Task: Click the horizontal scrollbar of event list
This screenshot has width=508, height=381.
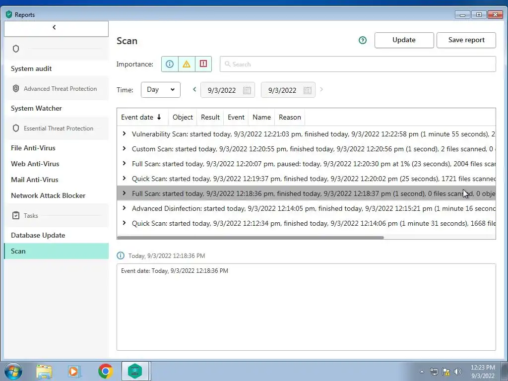Action: [251, 238]
